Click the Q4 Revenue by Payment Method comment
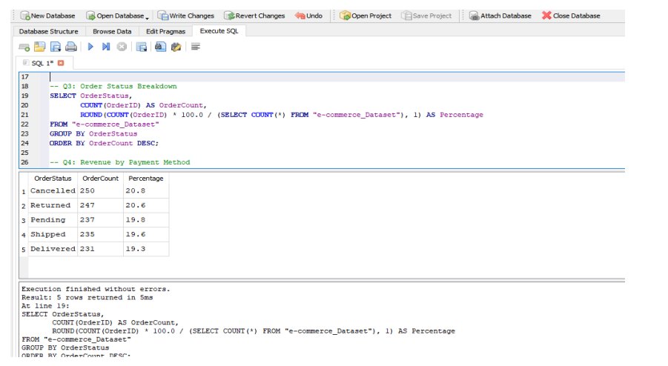Viewport: 668px width, 366px height. [x=119, y=162]
